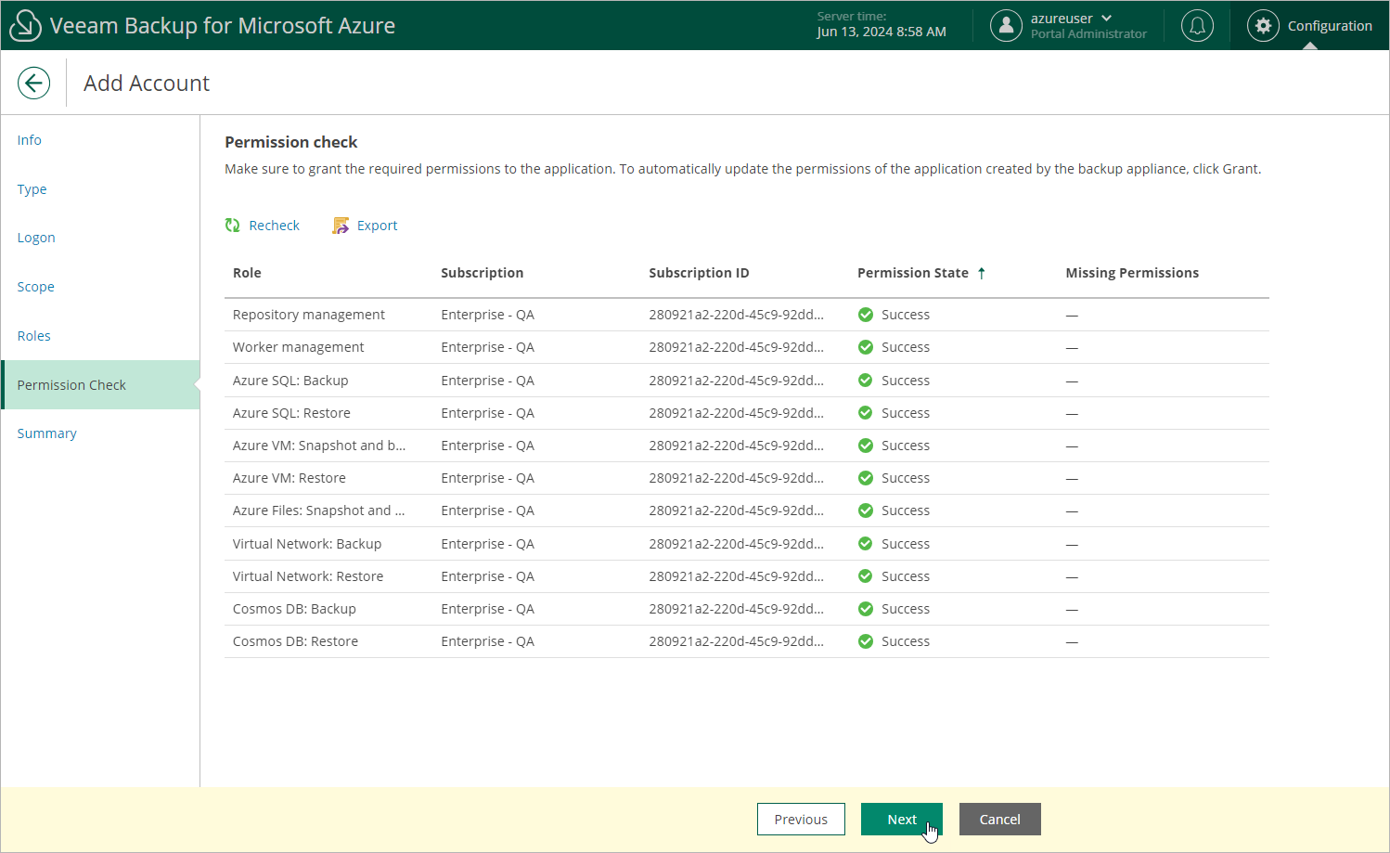The height and width of the screenshot is (853, 1390).
Task: Click the Veeam logo icon in header
Action: [25, 25]
